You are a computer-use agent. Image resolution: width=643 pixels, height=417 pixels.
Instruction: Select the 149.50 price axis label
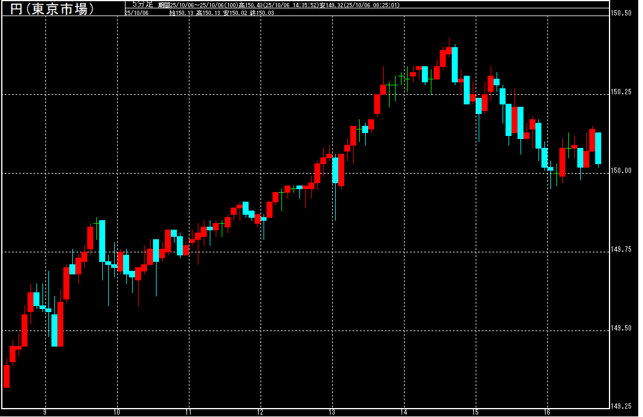pyautogui.click(x=621, y=328)
